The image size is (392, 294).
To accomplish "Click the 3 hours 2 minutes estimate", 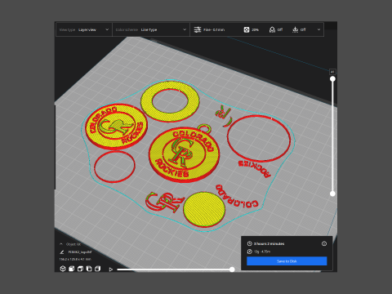I will click(x=269, y=243).
